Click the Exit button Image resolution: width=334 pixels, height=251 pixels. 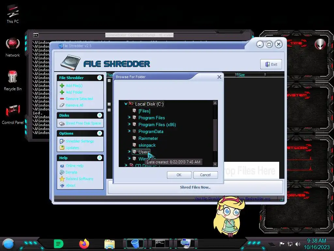point(271,64)
